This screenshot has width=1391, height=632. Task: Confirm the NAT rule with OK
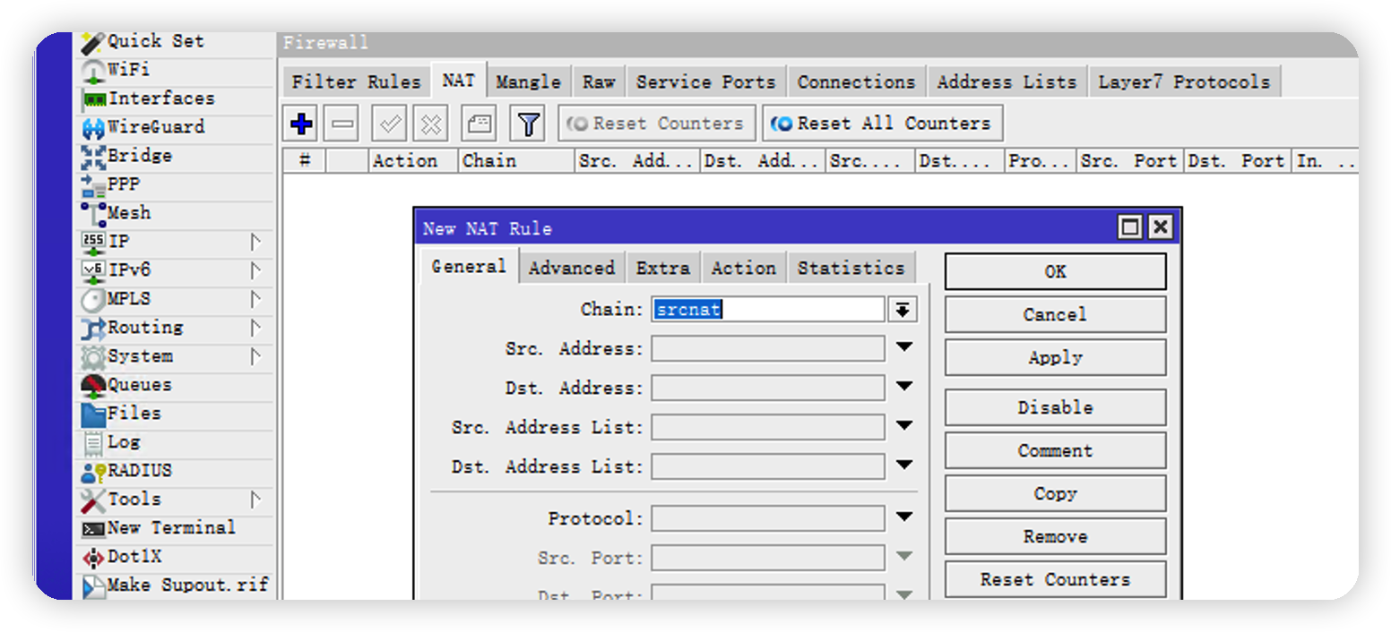1055,271
